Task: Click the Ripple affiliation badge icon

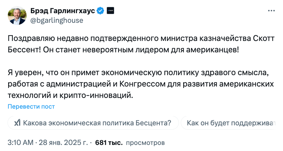Action: 110,11
